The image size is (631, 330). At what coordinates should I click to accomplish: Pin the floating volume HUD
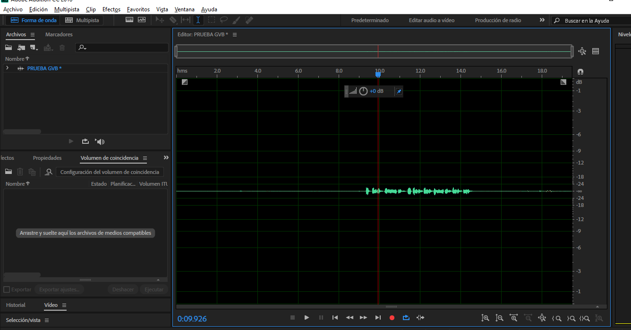click(399, 91)
